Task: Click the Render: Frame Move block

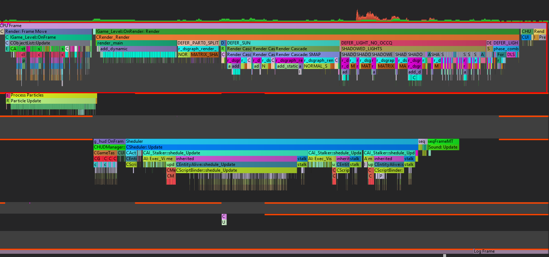Action: [x=49, y=31]
